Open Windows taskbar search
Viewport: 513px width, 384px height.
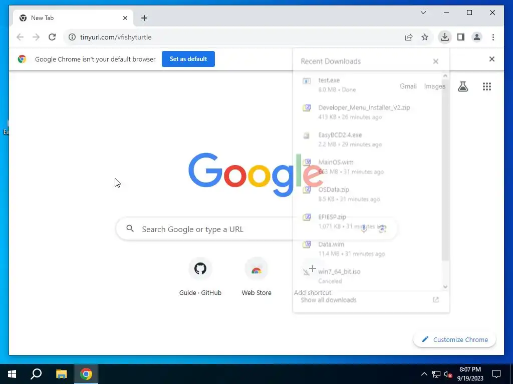click(x=36, y=374)
